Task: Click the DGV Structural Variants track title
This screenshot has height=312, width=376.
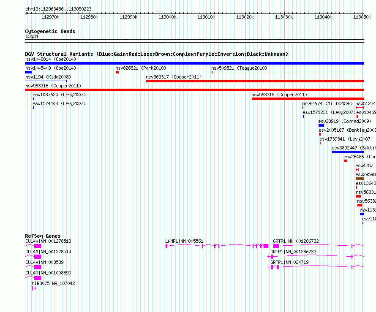Action: [157, 54]
